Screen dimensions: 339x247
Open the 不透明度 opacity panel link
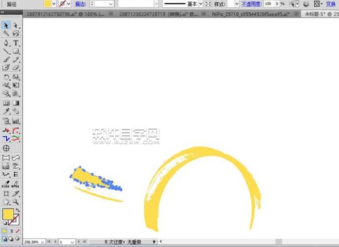coord(251,4)
